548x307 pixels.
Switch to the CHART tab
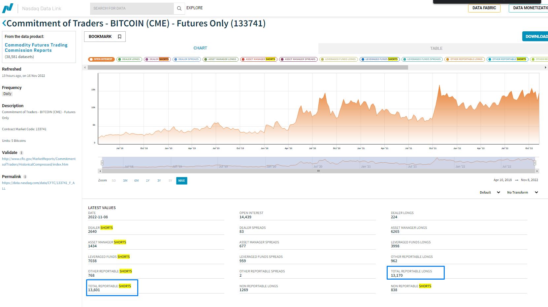coord(200,48)
